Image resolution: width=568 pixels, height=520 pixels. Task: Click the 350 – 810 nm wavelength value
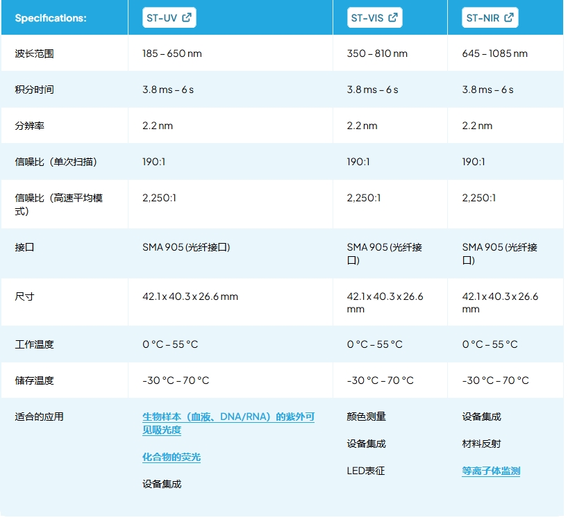click(x=377, y=53)
